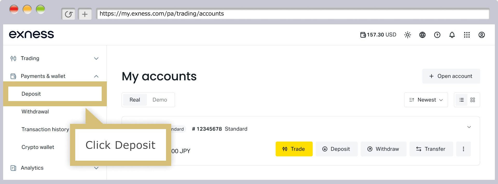This screenshot has width=498, height=184.
Task: Click the exness logo
Action: click(31, 34)
